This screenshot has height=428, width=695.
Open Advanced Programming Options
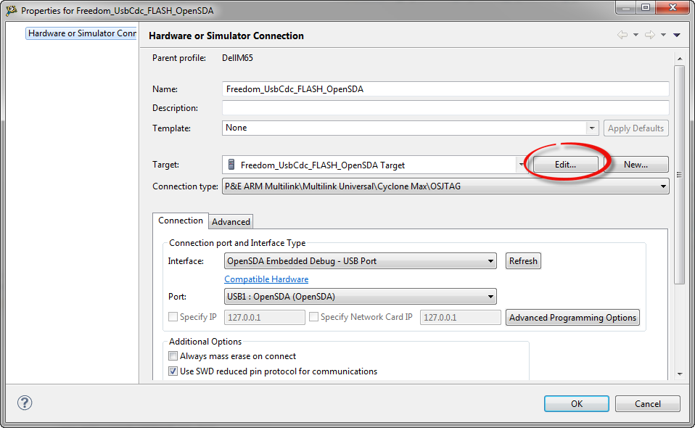pos(572,318)
